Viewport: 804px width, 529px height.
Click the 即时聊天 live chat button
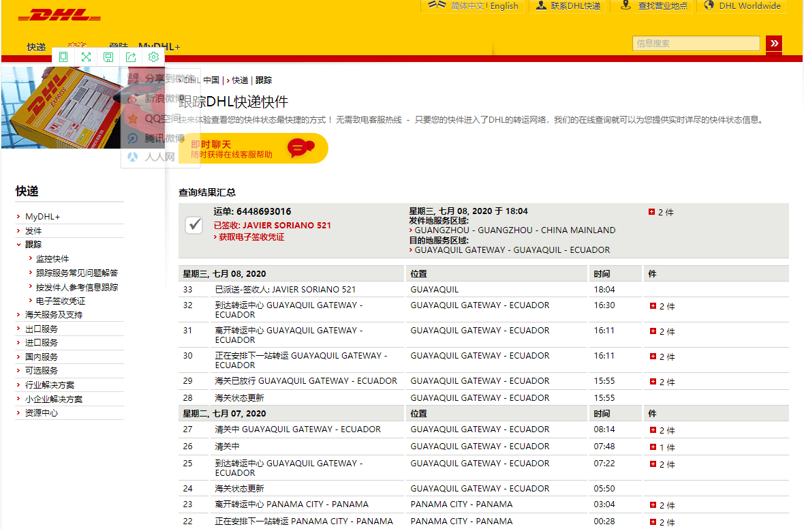click(253, 149)
